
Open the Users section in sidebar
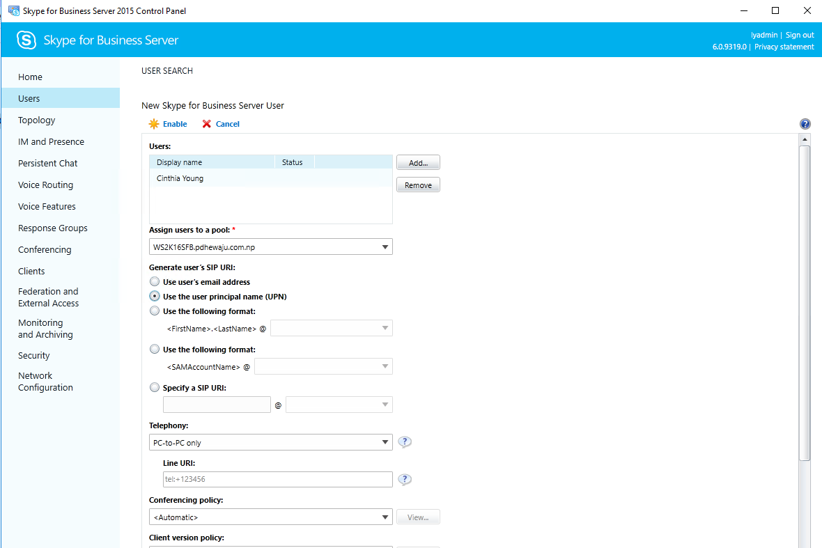61,98
